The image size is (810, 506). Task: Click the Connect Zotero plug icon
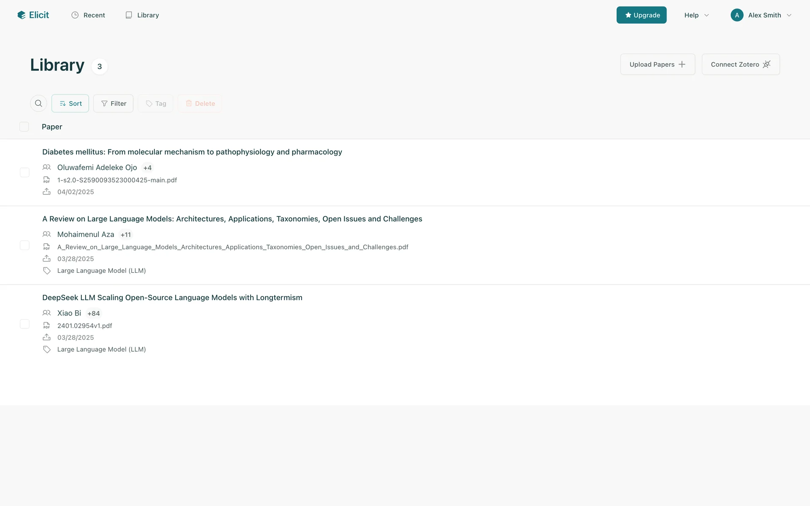tap(767, 65)
